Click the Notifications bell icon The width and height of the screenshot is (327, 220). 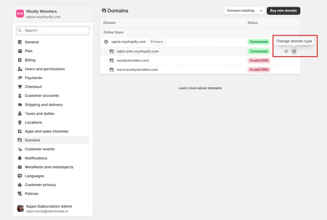coord(20,158)
